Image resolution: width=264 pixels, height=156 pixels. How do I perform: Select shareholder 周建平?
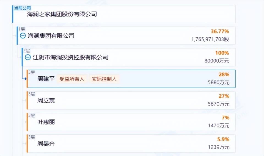point(46,79)
